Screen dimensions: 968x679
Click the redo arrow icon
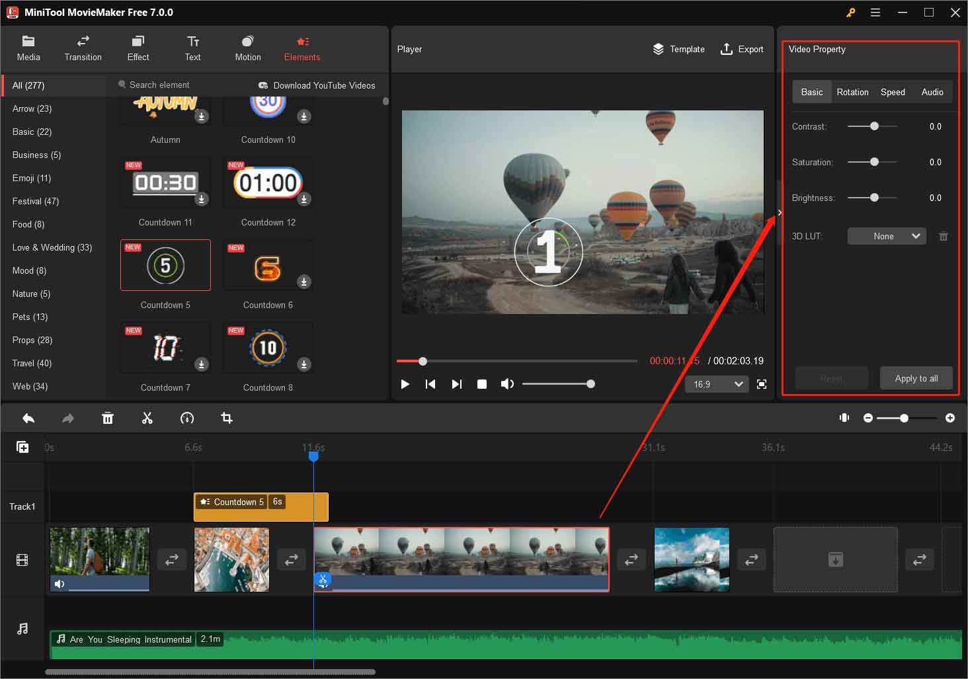pyautogui.click(x=68, y=418)
